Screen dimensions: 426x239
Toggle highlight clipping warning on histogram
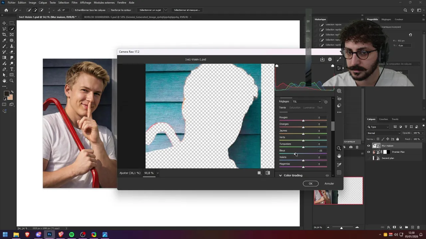332,66
